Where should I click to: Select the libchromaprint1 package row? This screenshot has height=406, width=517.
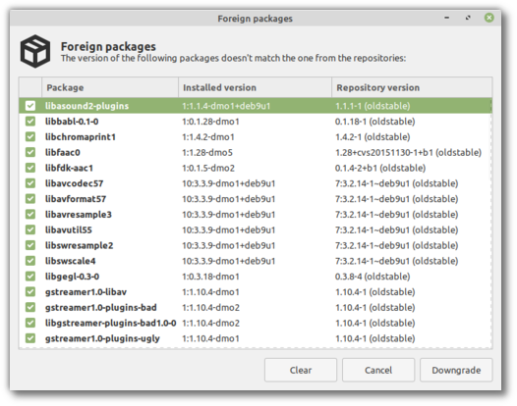[x=256, y=137]
